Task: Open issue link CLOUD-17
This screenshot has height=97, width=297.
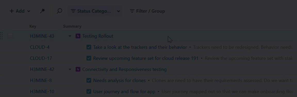Action: tap(41, 58)
